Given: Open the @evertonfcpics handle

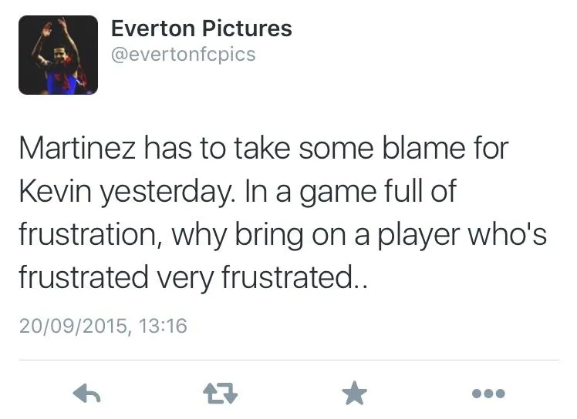Looking at the screenshot, I should (x=184, y=55).
